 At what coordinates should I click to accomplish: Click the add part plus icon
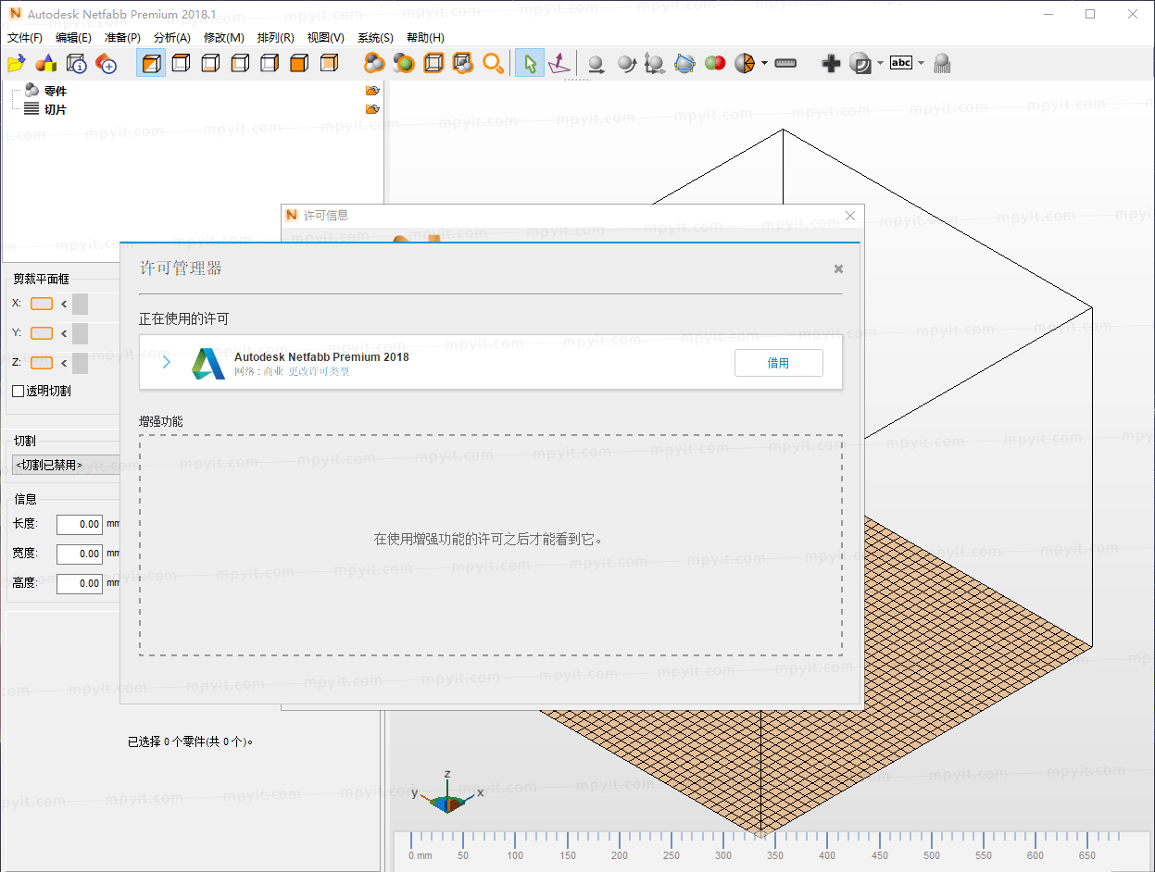(x=107, y=63)
